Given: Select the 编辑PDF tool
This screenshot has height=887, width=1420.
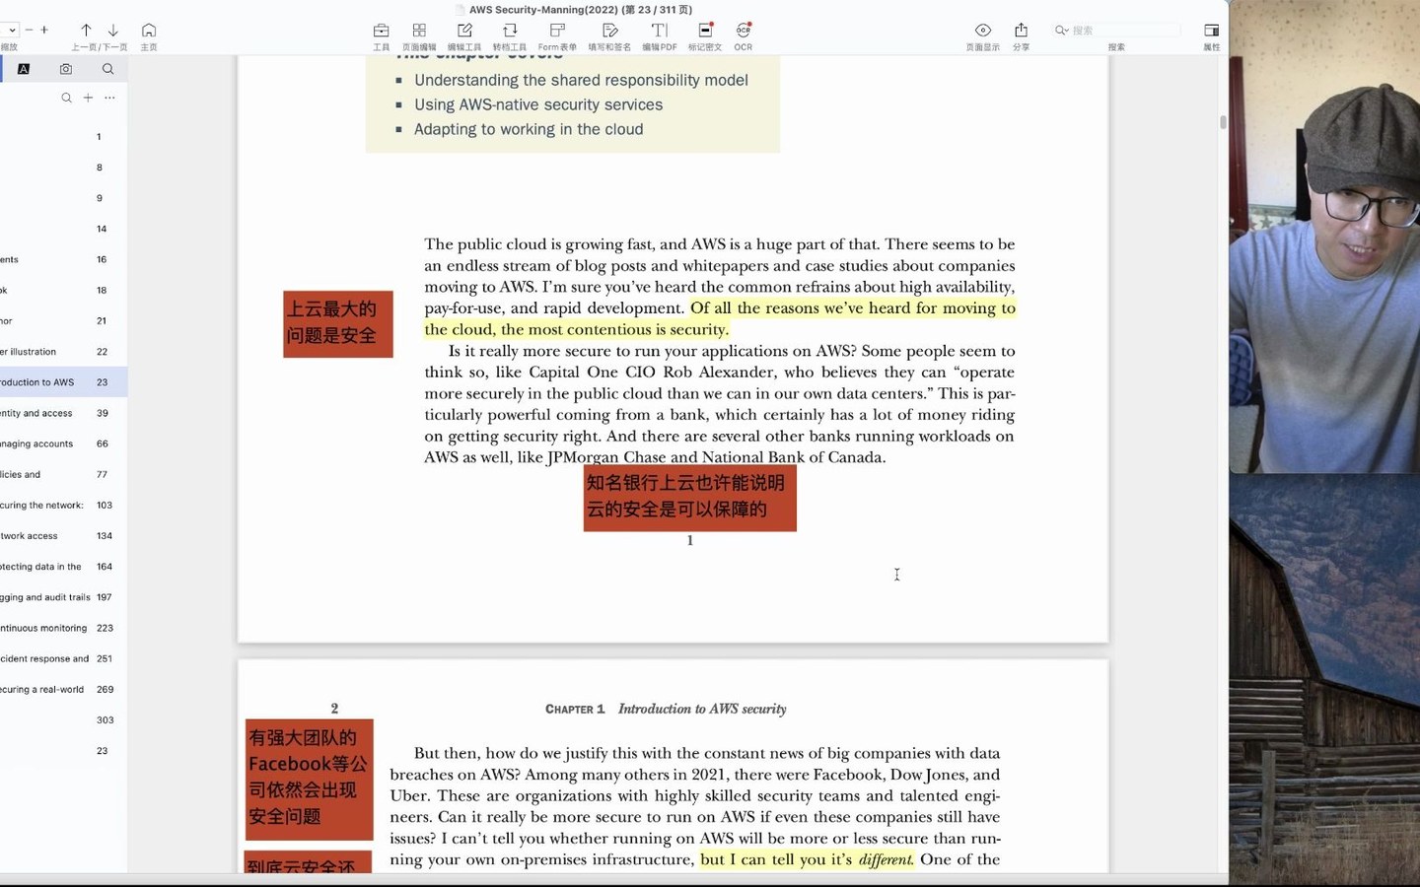Looking at the screenshot, I should coord(660,36).
